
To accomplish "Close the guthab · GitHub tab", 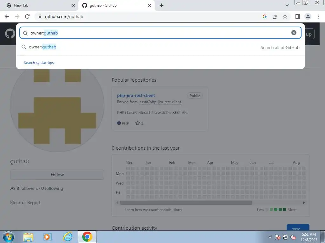I will click(x=149, y=5).
